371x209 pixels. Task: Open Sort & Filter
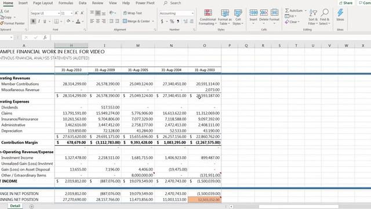(x=313, y=17)
